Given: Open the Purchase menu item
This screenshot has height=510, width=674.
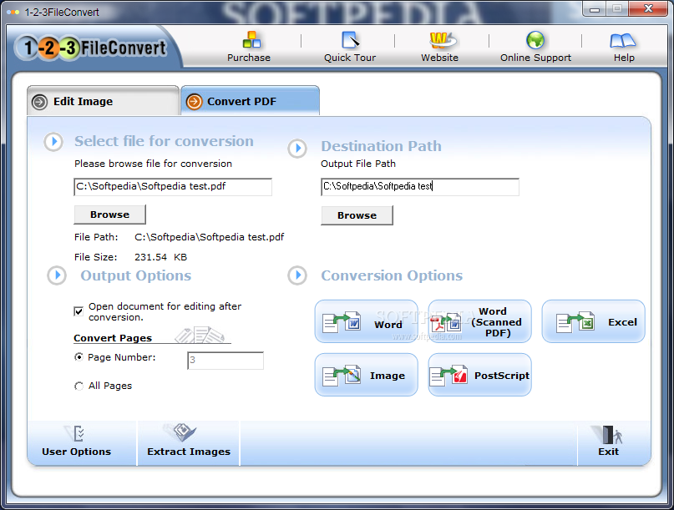Looking at the screenshot, I should coord(249,58).
